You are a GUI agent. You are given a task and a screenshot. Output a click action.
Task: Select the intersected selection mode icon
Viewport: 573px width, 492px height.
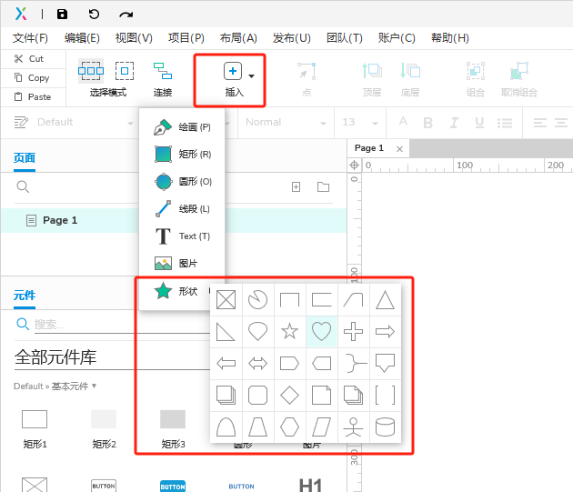click(x=91, y=71)
